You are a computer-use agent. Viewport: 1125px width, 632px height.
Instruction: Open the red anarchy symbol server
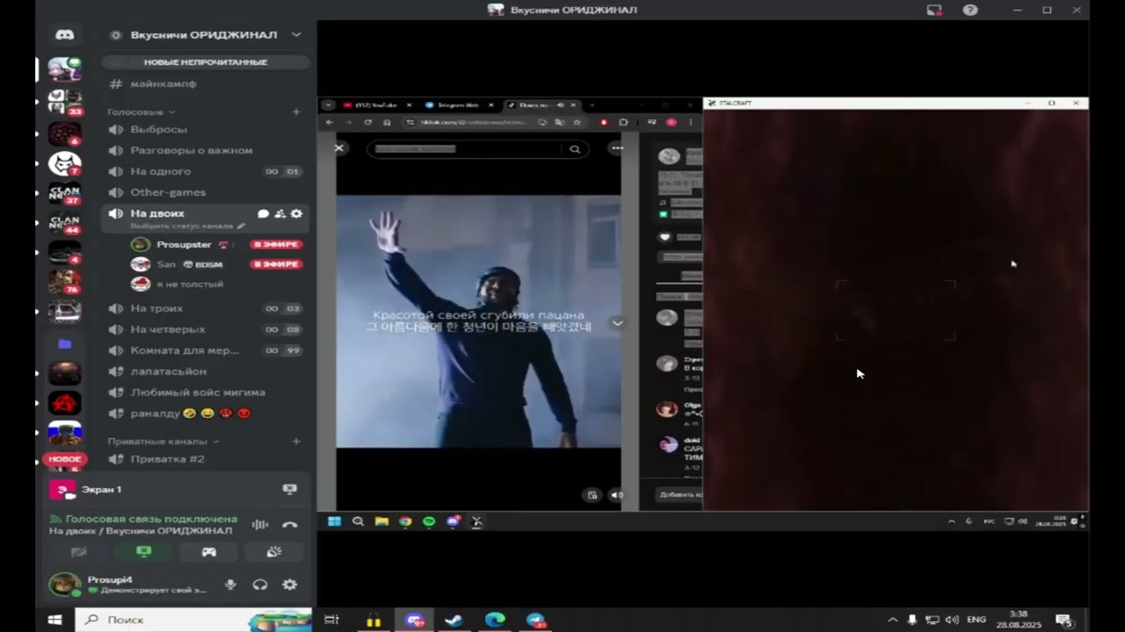click(64, 403)
